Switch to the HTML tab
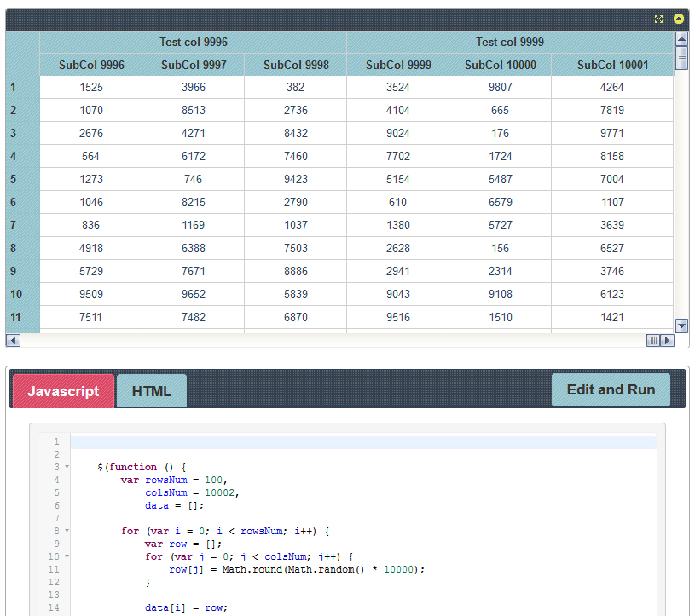Screen dimensions: 695x616 click(x=152, y=391)
